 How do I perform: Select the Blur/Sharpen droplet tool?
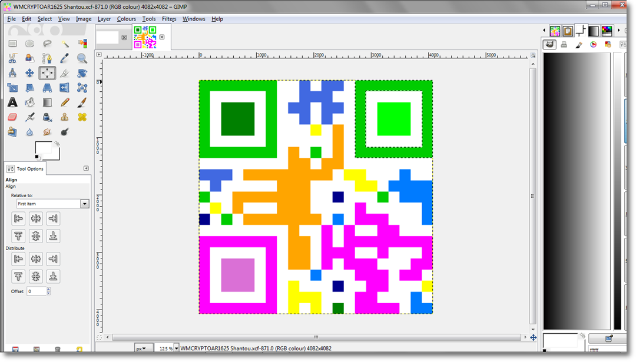click(x=29, y=132)
